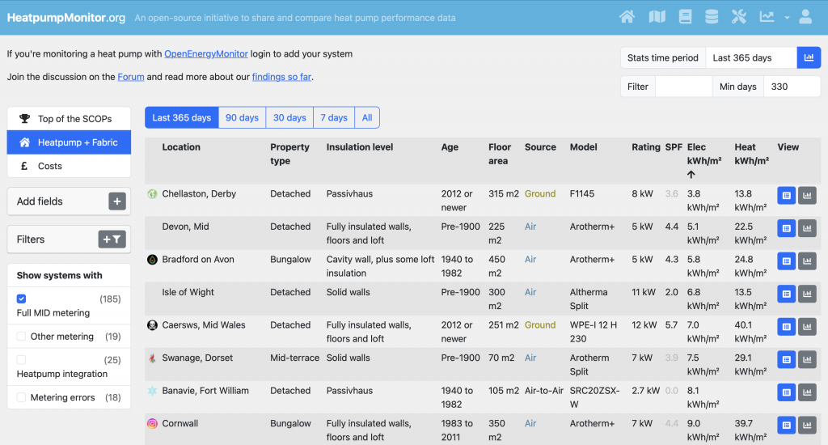Open details list for Devon, Mid row
The image size is (828, 445).
tap(786, 229)
